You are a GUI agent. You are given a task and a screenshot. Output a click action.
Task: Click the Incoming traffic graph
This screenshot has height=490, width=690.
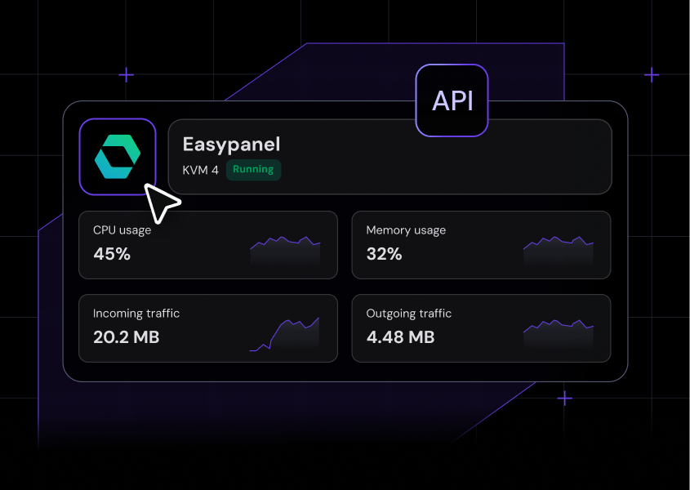click(x=284, y=328)
